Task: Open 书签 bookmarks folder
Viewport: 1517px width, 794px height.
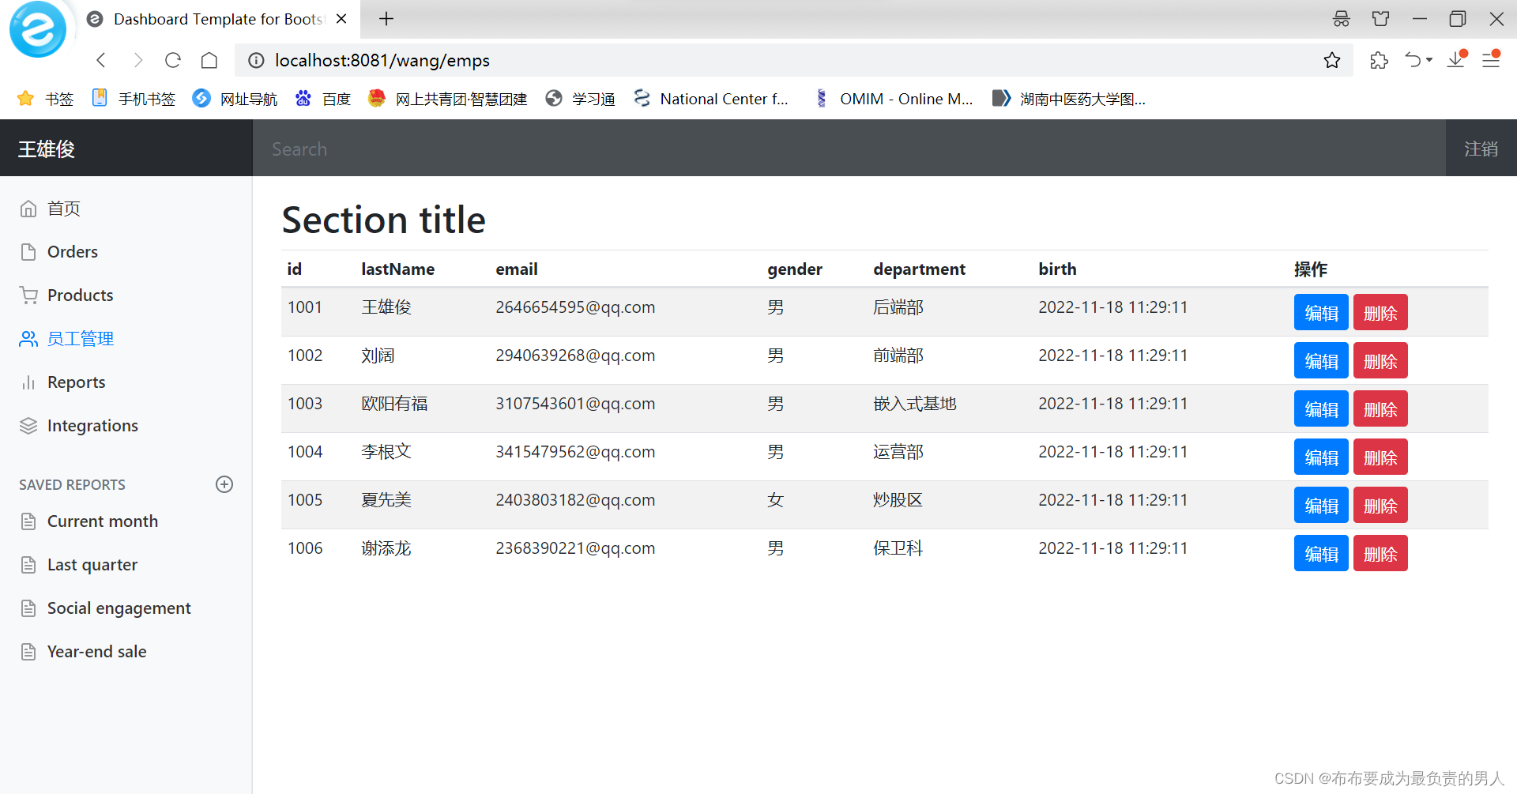Action: click(45, 99)
